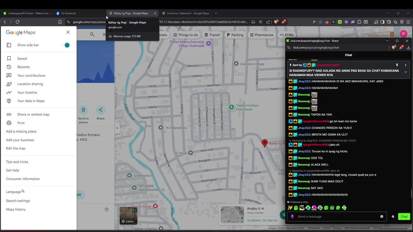The height and width of the screenshot is (232, 413).
Task: Click the Tradizo Enclave Club House marker
Action: 231,107
